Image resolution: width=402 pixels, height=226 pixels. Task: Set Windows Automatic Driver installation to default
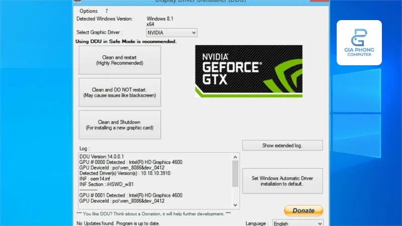pyautogui.click(x=282, y=181)
